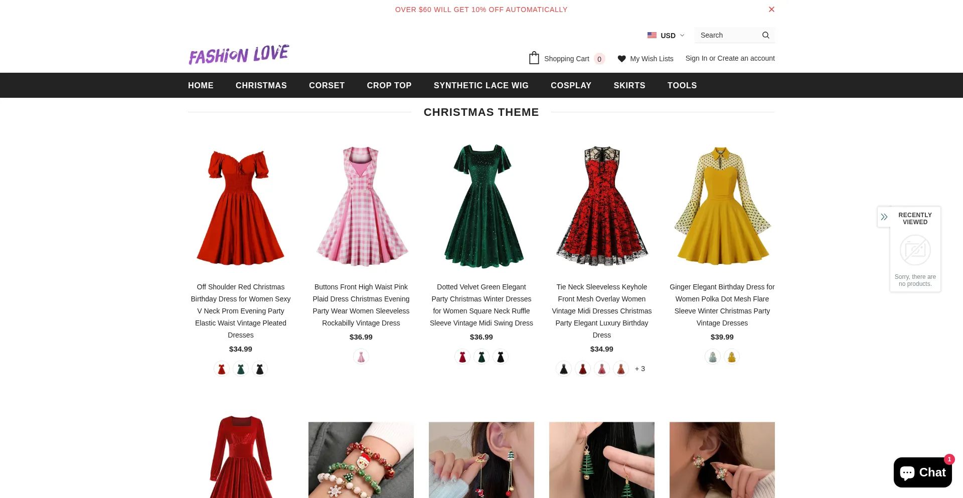Select green swatch for Off Shoulder dress
The image size is (963, 498).
tap(241, 369)
